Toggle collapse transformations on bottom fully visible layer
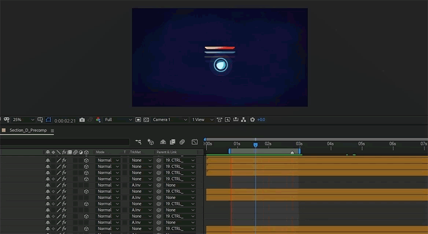 53,229
